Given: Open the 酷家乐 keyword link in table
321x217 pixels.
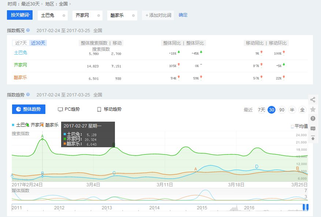Looking at the screenshot, I should 20,77.
